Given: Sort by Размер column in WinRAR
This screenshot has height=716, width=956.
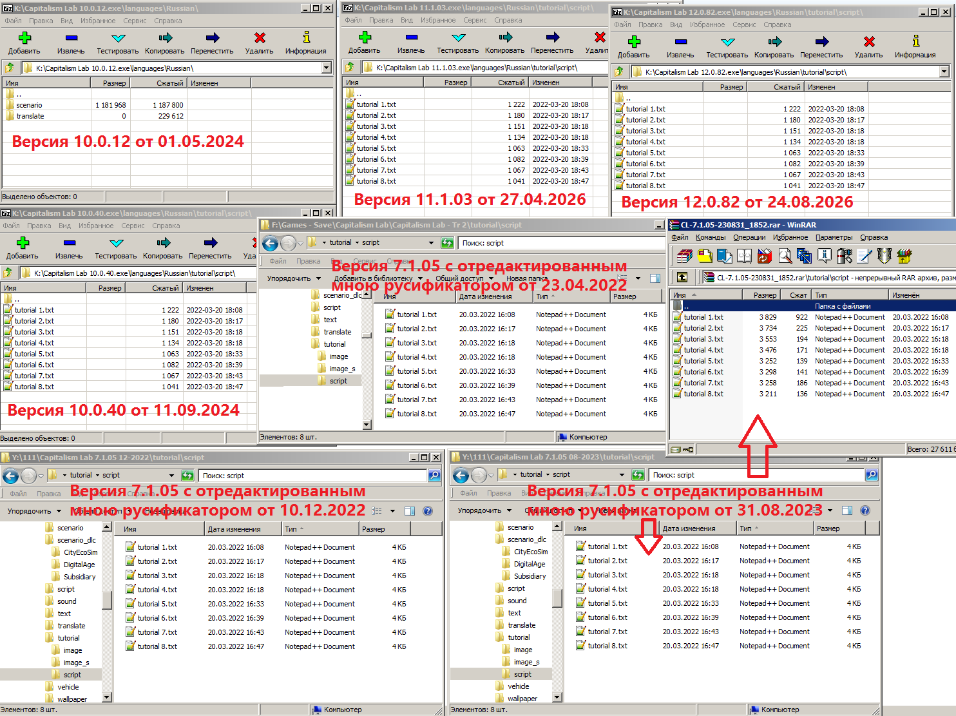Looking at the screenshot, I should [x=761, y=295].
